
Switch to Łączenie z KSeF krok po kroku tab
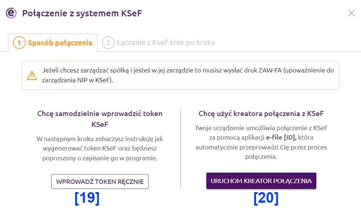[159, 43]
